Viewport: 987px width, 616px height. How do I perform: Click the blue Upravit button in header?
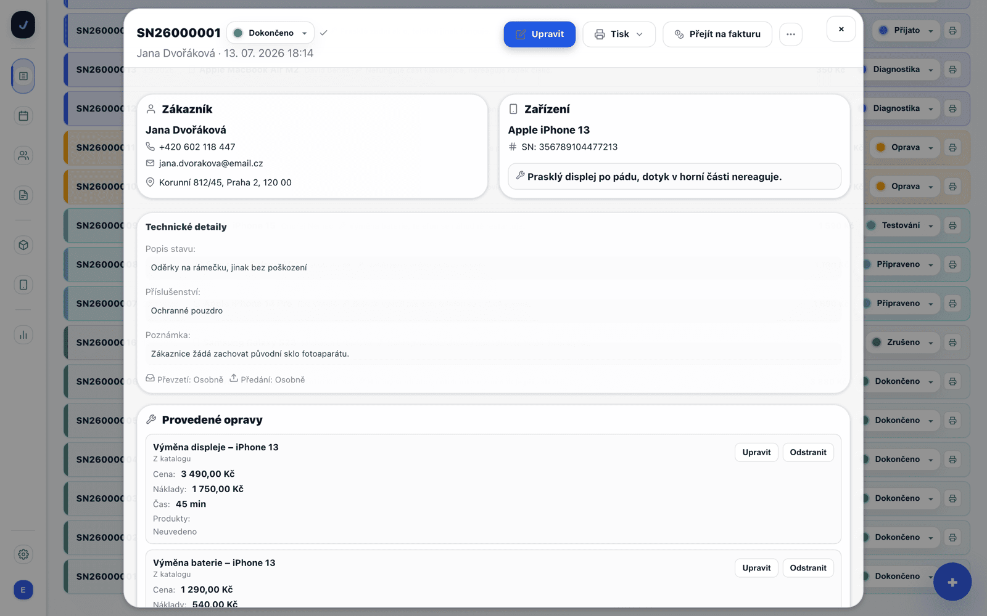(540, 34)
